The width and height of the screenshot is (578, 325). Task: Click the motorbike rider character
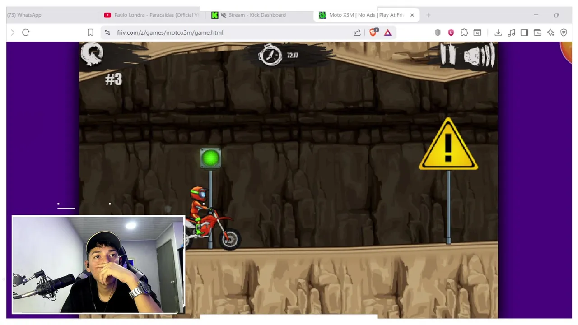pyautogui.click(x=211, y=217)
